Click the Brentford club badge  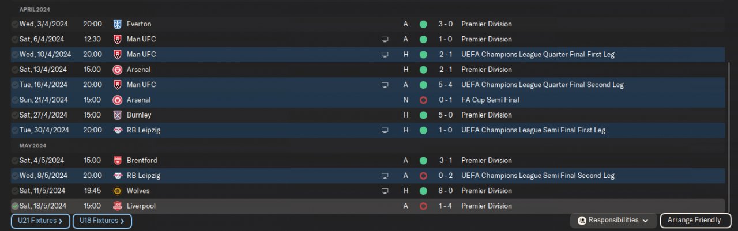tap(118, 161)
